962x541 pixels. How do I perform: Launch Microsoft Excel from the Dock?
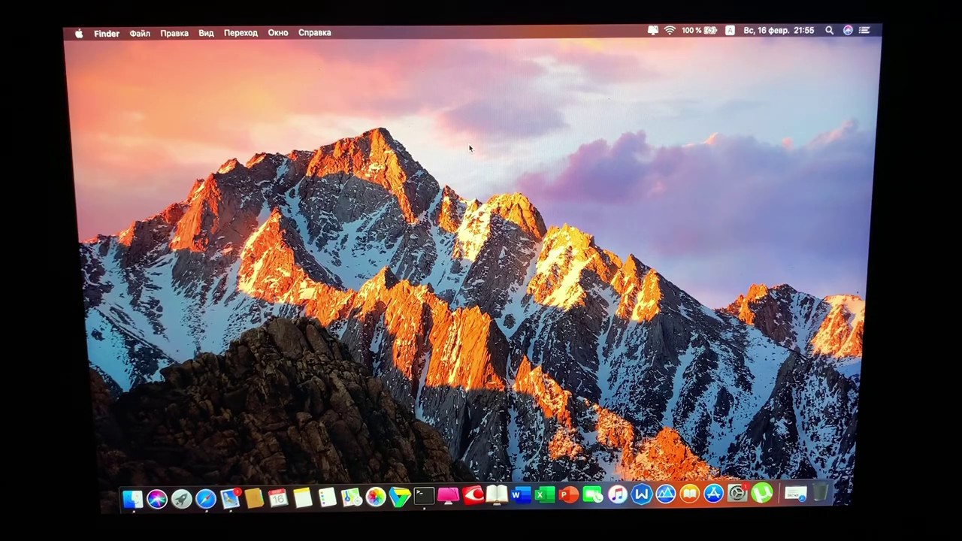point(545,495)
